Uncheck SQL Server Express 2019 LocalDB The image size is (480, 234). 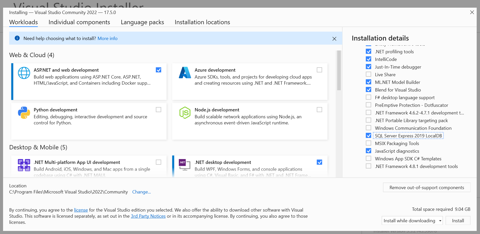click(369, 135)
